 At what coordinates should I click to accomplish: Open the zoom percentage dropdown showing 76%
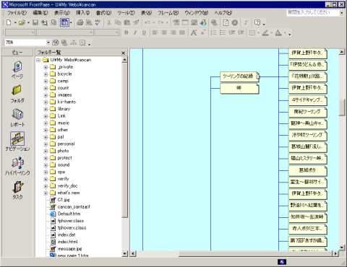(x=48, y=43)
